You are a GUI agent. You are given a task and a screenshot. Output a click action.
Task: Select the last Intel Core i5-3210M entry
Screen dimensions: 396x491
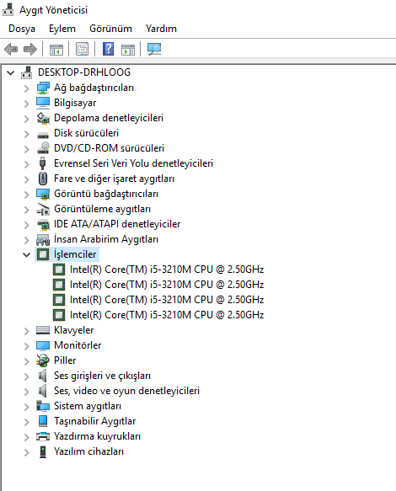tap(166, 315)
